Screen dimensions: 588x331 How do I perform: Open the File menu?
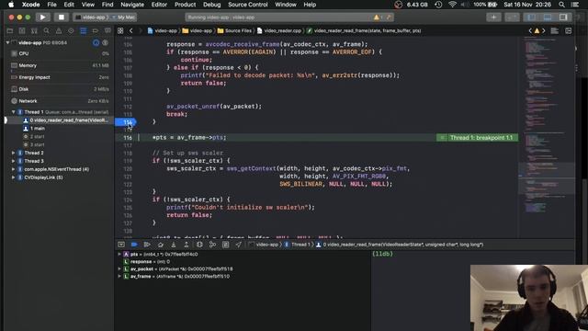(51, 5)
